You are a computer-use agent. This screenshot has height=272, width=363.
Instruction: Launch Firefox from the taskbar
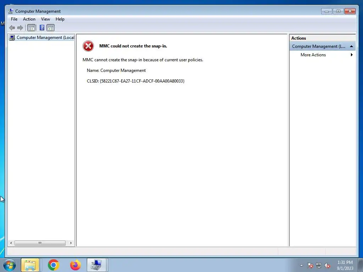point(76,265)
